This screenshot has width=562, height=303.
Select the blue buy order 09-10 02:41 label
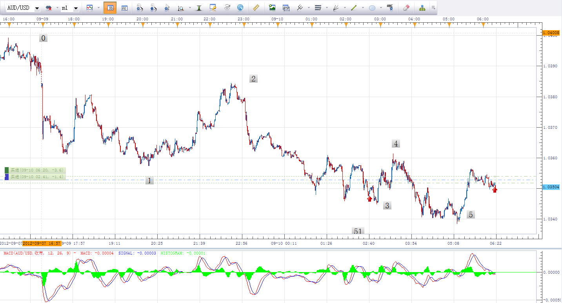point(35,177)
